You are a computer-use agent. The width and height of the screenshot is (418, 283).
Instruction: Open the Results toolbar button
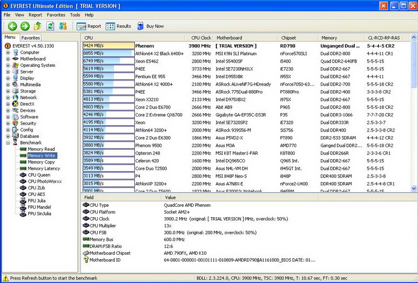tap(119, 26)
